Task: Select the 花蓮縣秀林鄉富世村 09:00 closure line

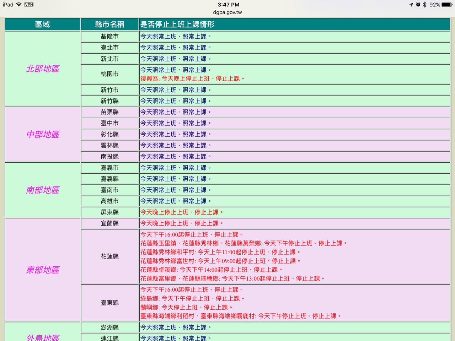Action: pos(221,261)
